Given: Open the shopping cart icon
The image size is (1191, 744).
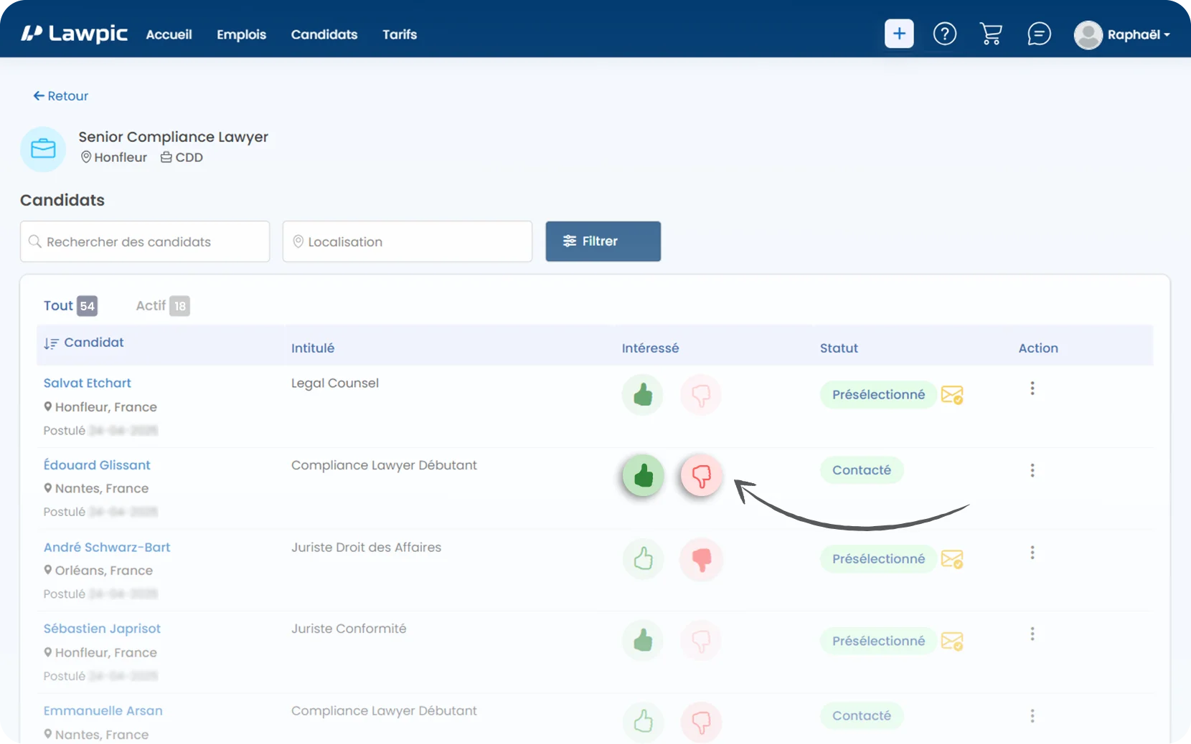Looking at the screenshot, I should point(991,34).
